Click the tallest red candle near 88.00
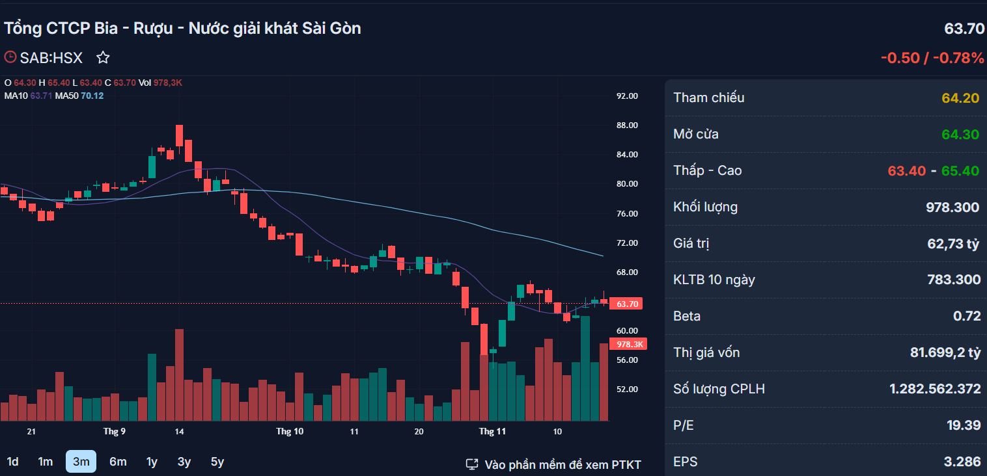The image size is (987, 476). click(x=179, y=137)
